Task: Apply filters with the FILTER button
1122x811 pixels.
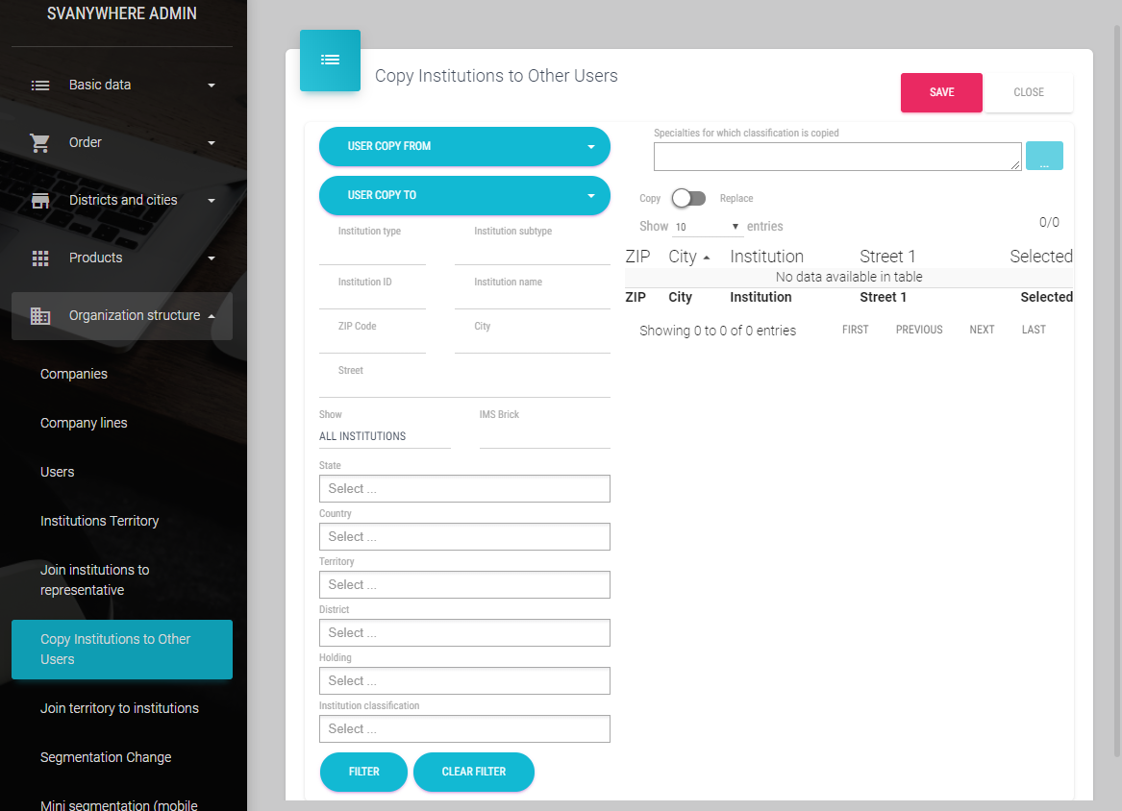Action: tap(363, 772)
